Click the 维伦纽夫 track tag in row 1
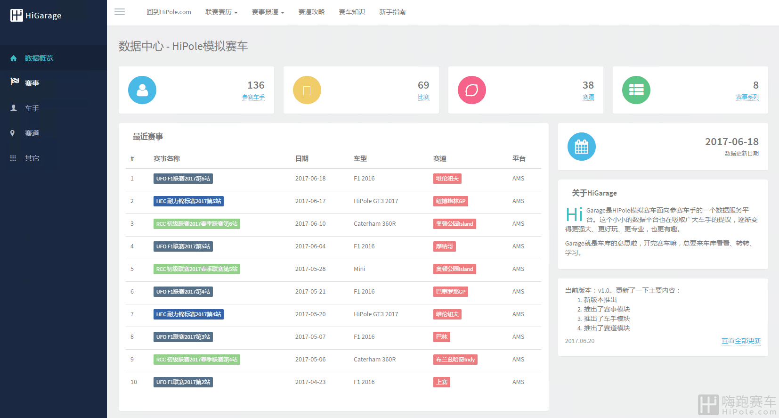Image resolution: width=779 pixels, height=418 pixels. (447, 179)
